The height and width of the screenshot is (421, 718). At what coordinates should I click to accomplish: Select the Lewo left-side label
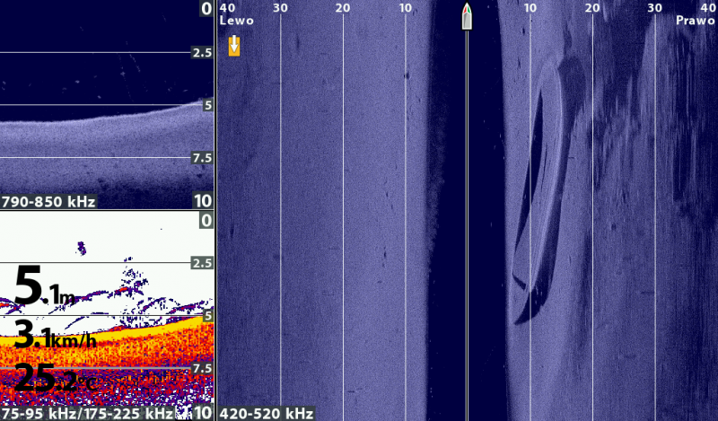237,20
